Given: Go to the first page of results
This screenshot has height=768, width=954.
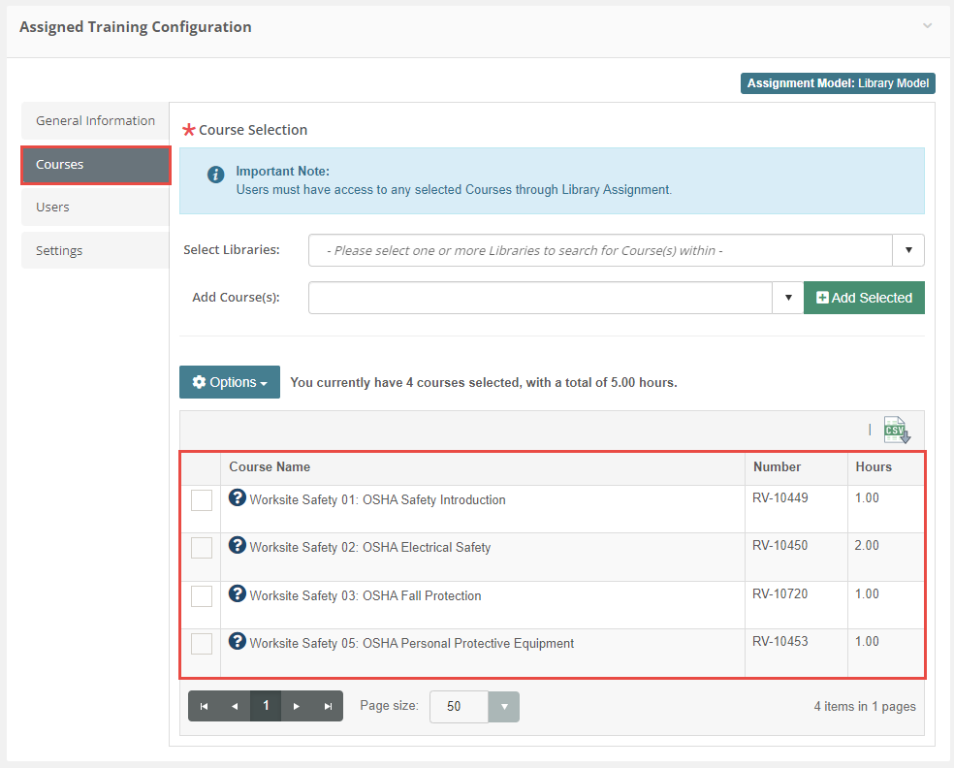Looking at the screenshot, I should coord(204,706).
